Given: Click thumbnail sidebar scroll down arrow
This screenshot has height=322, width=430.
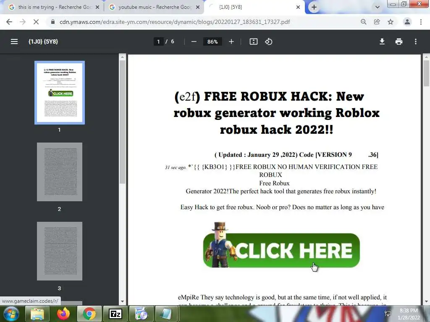Looking at the screenshot, I should click(122, 301).
